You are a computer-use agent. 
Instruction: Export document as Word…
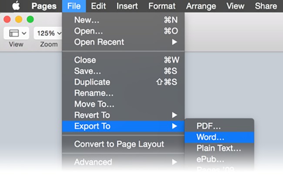[x=219, y=137]
